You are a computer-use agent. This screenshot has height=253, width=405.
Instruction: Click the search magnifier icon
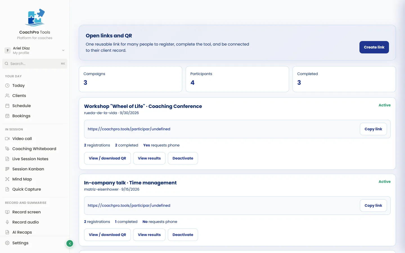tap(6, 64)
